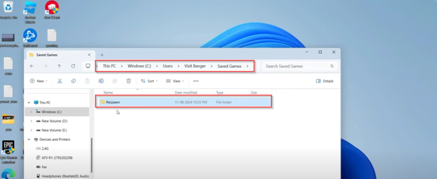437x179 pixels.
Task: Sort by the Type column header
Action: 220,92
